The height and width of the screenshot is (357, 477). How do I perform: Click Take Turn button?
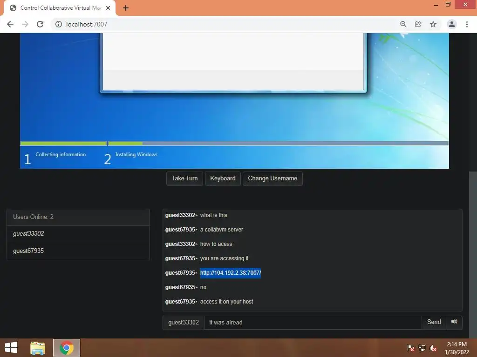184,178
